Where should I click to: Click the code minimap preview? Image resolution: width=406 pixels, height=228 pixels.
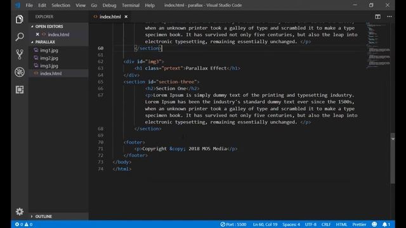pyautogui.click(x=378, y=46)
